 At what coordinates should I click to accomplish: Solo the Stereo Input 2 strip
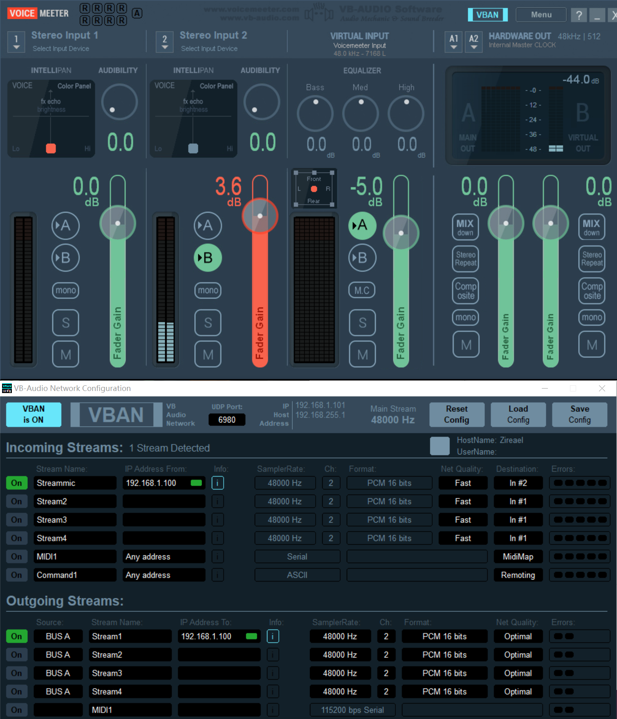tap(208, 323)
